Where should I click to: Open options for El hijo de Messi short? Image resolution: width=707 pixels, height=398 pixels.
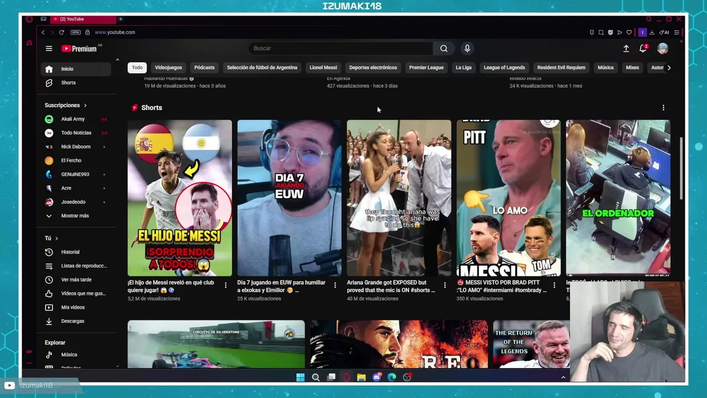(x=225, y=285)
